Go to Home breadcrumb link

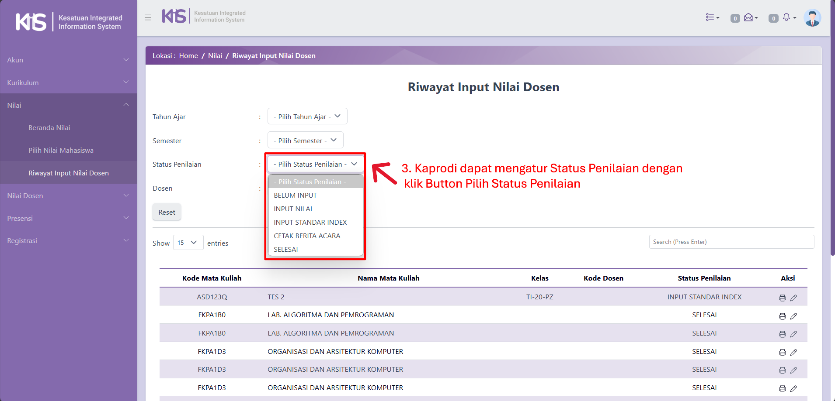point(188,56)
